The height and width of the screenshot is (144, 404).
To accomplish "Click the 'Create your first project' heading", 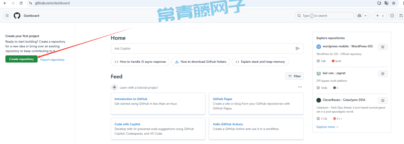I will [22, 36].
